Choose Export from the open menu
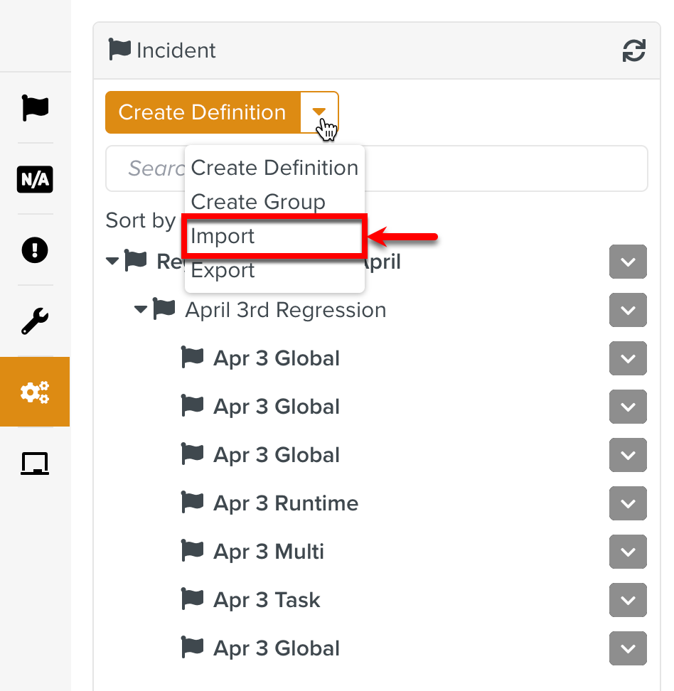This screenshot has height=691, width=674. point(222,269)
